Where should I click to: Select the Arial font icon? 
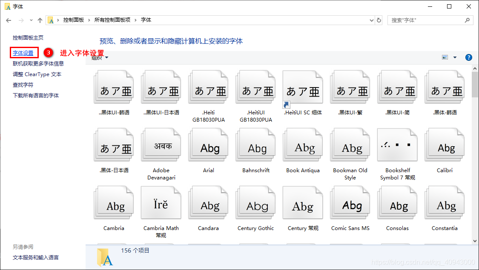(208, 145)
